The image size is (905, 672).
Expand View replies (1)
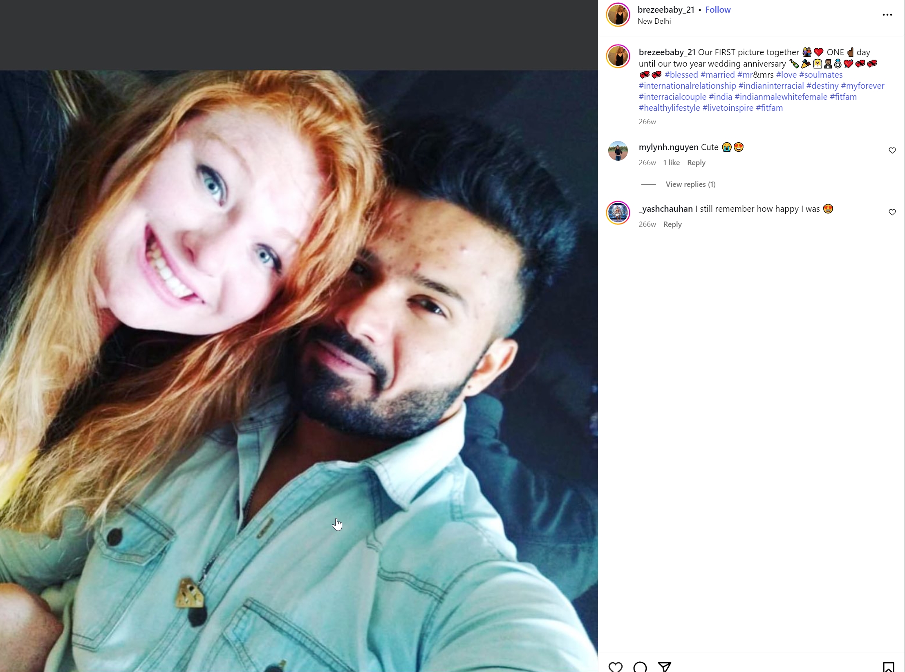(690, 184)
